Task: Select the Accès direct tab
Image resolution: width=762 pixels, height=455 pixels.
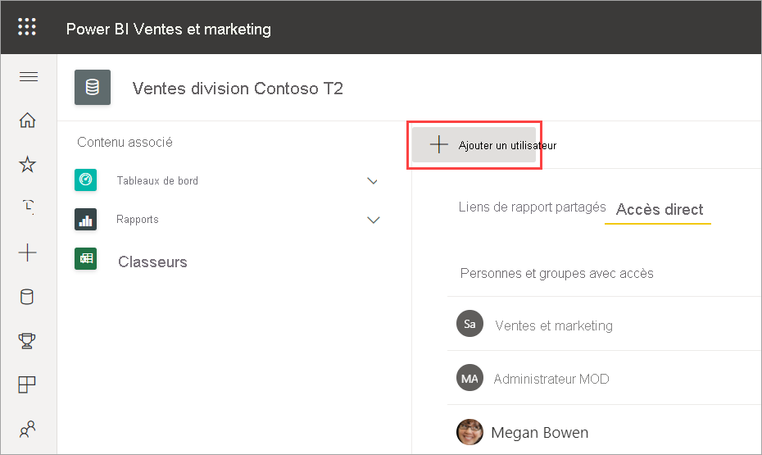Action: [660, 210]
